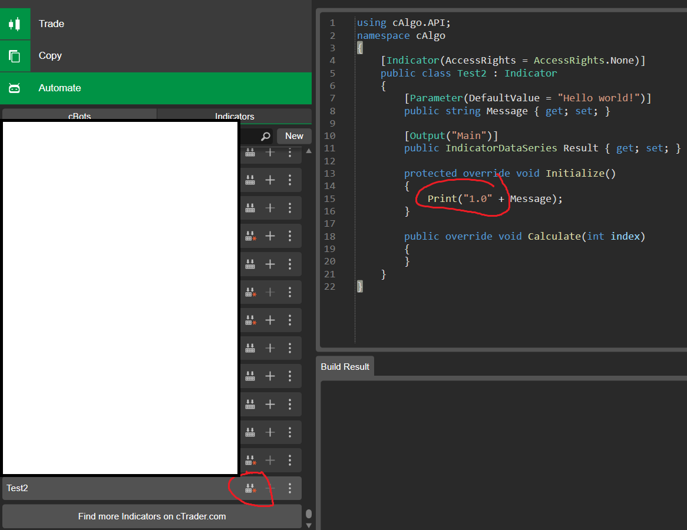This screenshot has width=687, height=530.
Task: Click line number 15 in the gutter
Action: coord(329,199)
